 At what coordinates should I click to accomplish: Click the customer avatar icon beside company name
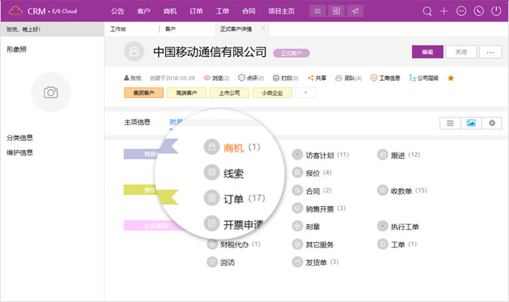pos(134,51)
